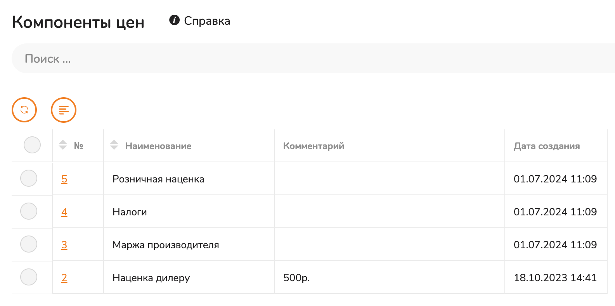Open the Справка help link
The width and height of the screenshot is (615, 306).
coord(207,21)
